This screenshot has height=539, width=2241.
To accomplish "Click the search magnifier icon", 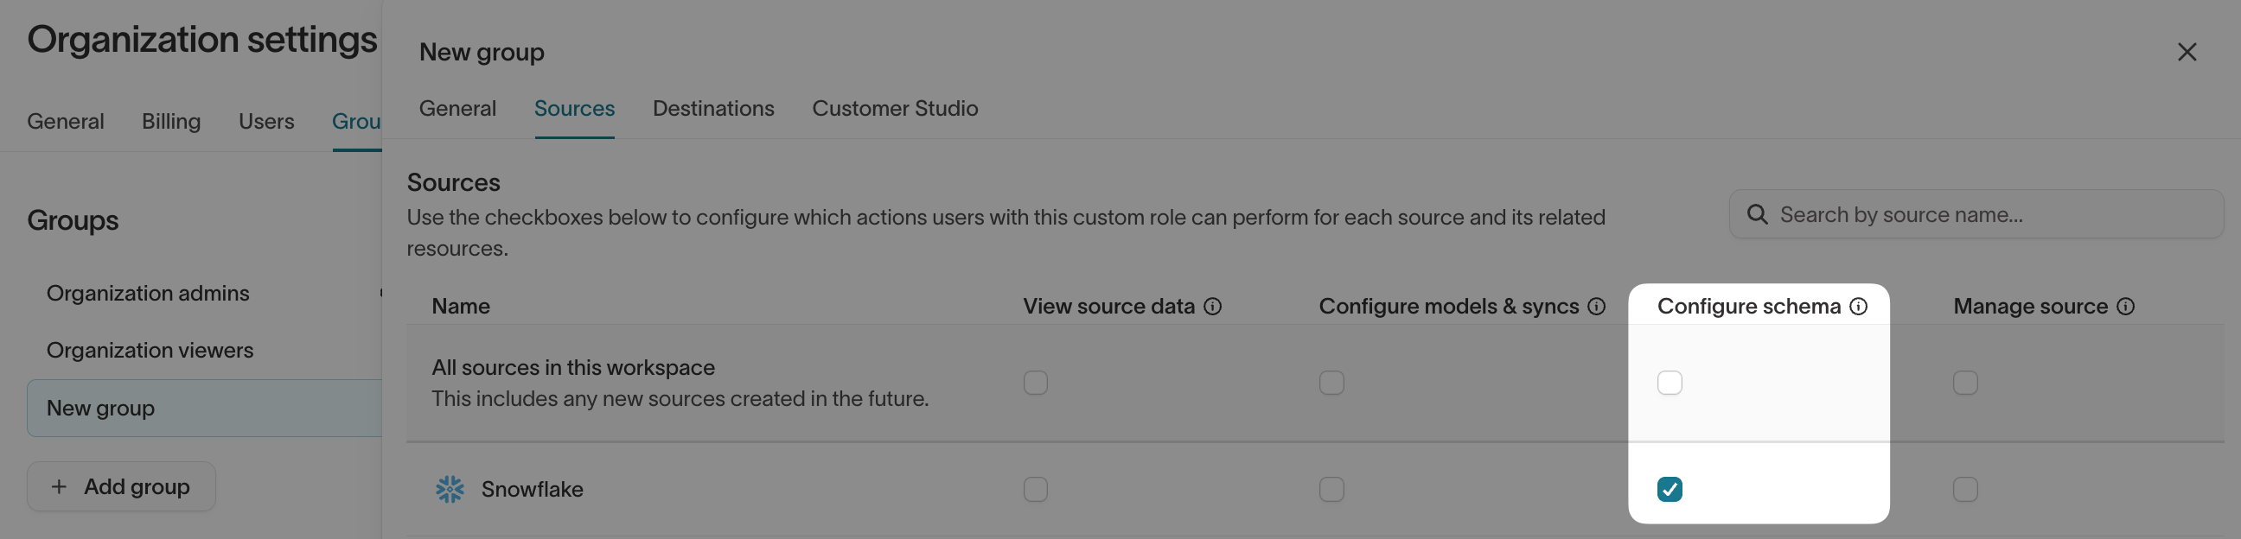I will [x=1759, y=214].
